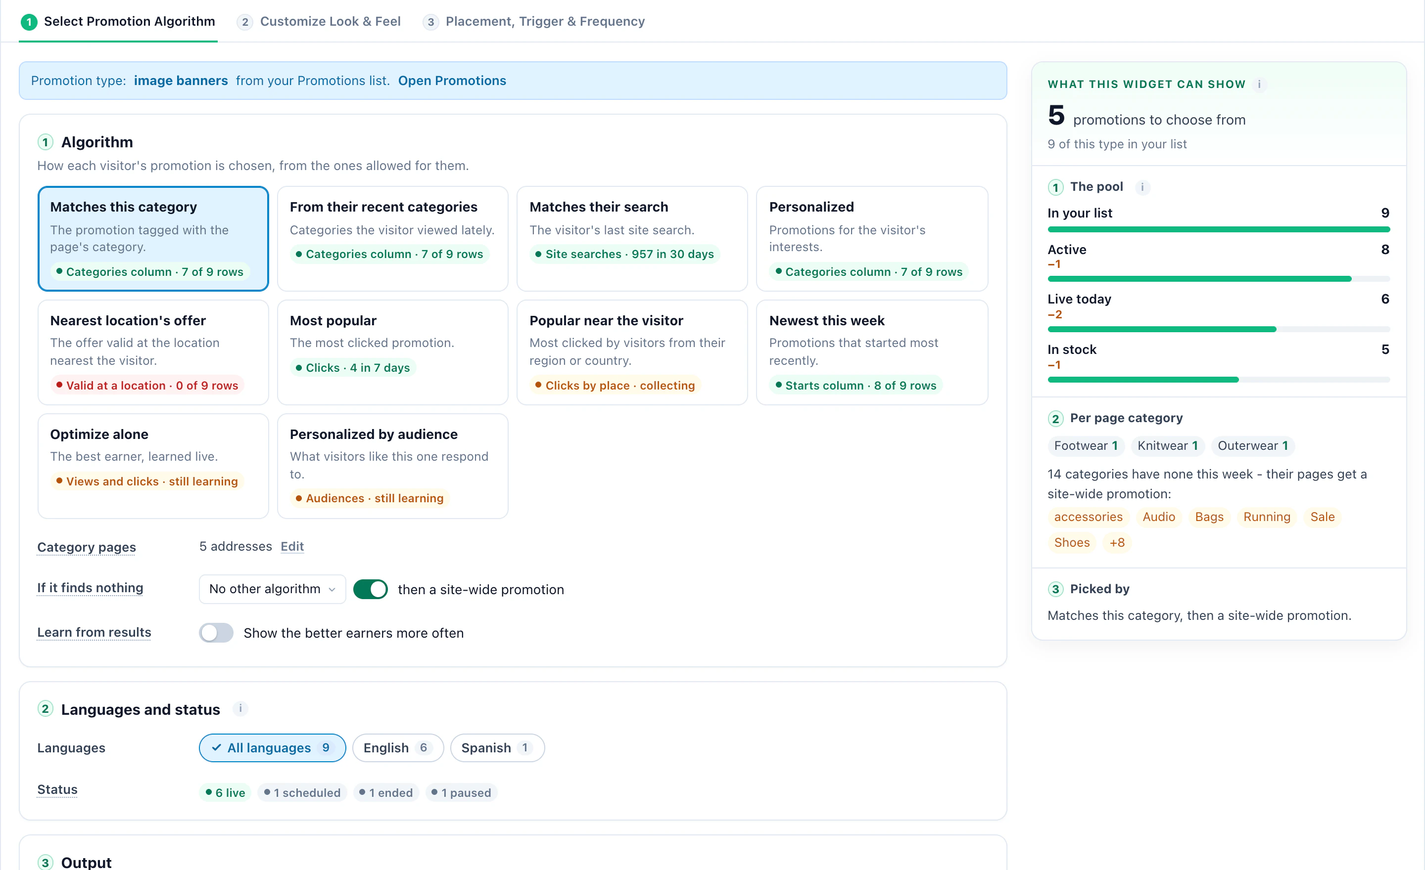
Task: Select the 'Optimize alone' algorithm card
Action: pos(153,466)
